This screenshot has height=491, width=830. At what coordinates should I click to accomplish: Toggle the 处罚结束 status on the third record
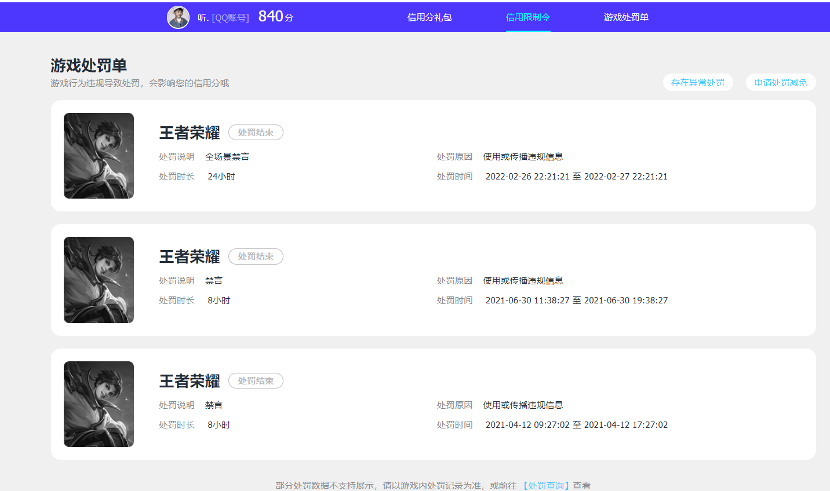coord(256,380)
